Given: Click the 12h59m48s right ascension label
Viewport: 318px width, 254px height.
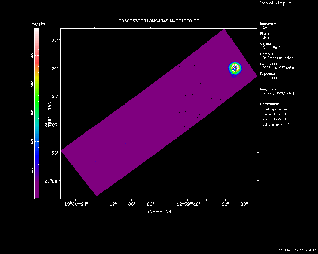Looking at the screenshot, I should pos(189,204).
